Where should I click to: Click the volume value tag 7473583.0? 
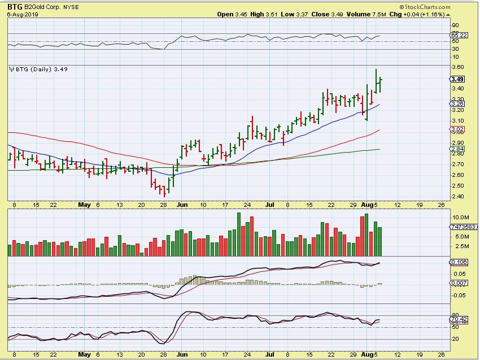pyautogui.click(x=464, y=227)
